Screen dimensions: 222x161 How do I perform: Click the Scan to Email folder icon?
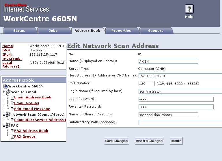[x=8, y=92]
